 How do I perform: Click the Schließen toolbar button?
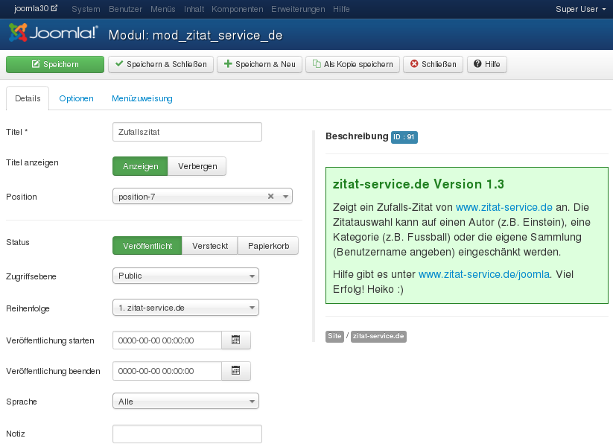433,64
